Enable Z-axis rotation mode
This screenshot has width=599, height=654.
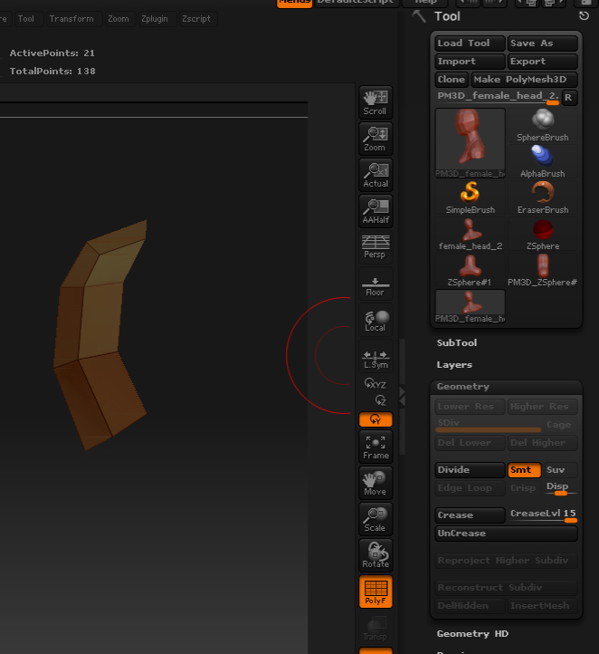(380, 400)
